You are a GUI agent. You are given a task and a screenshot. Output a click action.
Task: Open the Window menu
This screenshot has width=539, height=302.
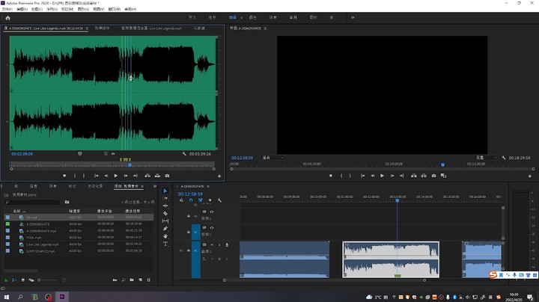coord(115,9)
